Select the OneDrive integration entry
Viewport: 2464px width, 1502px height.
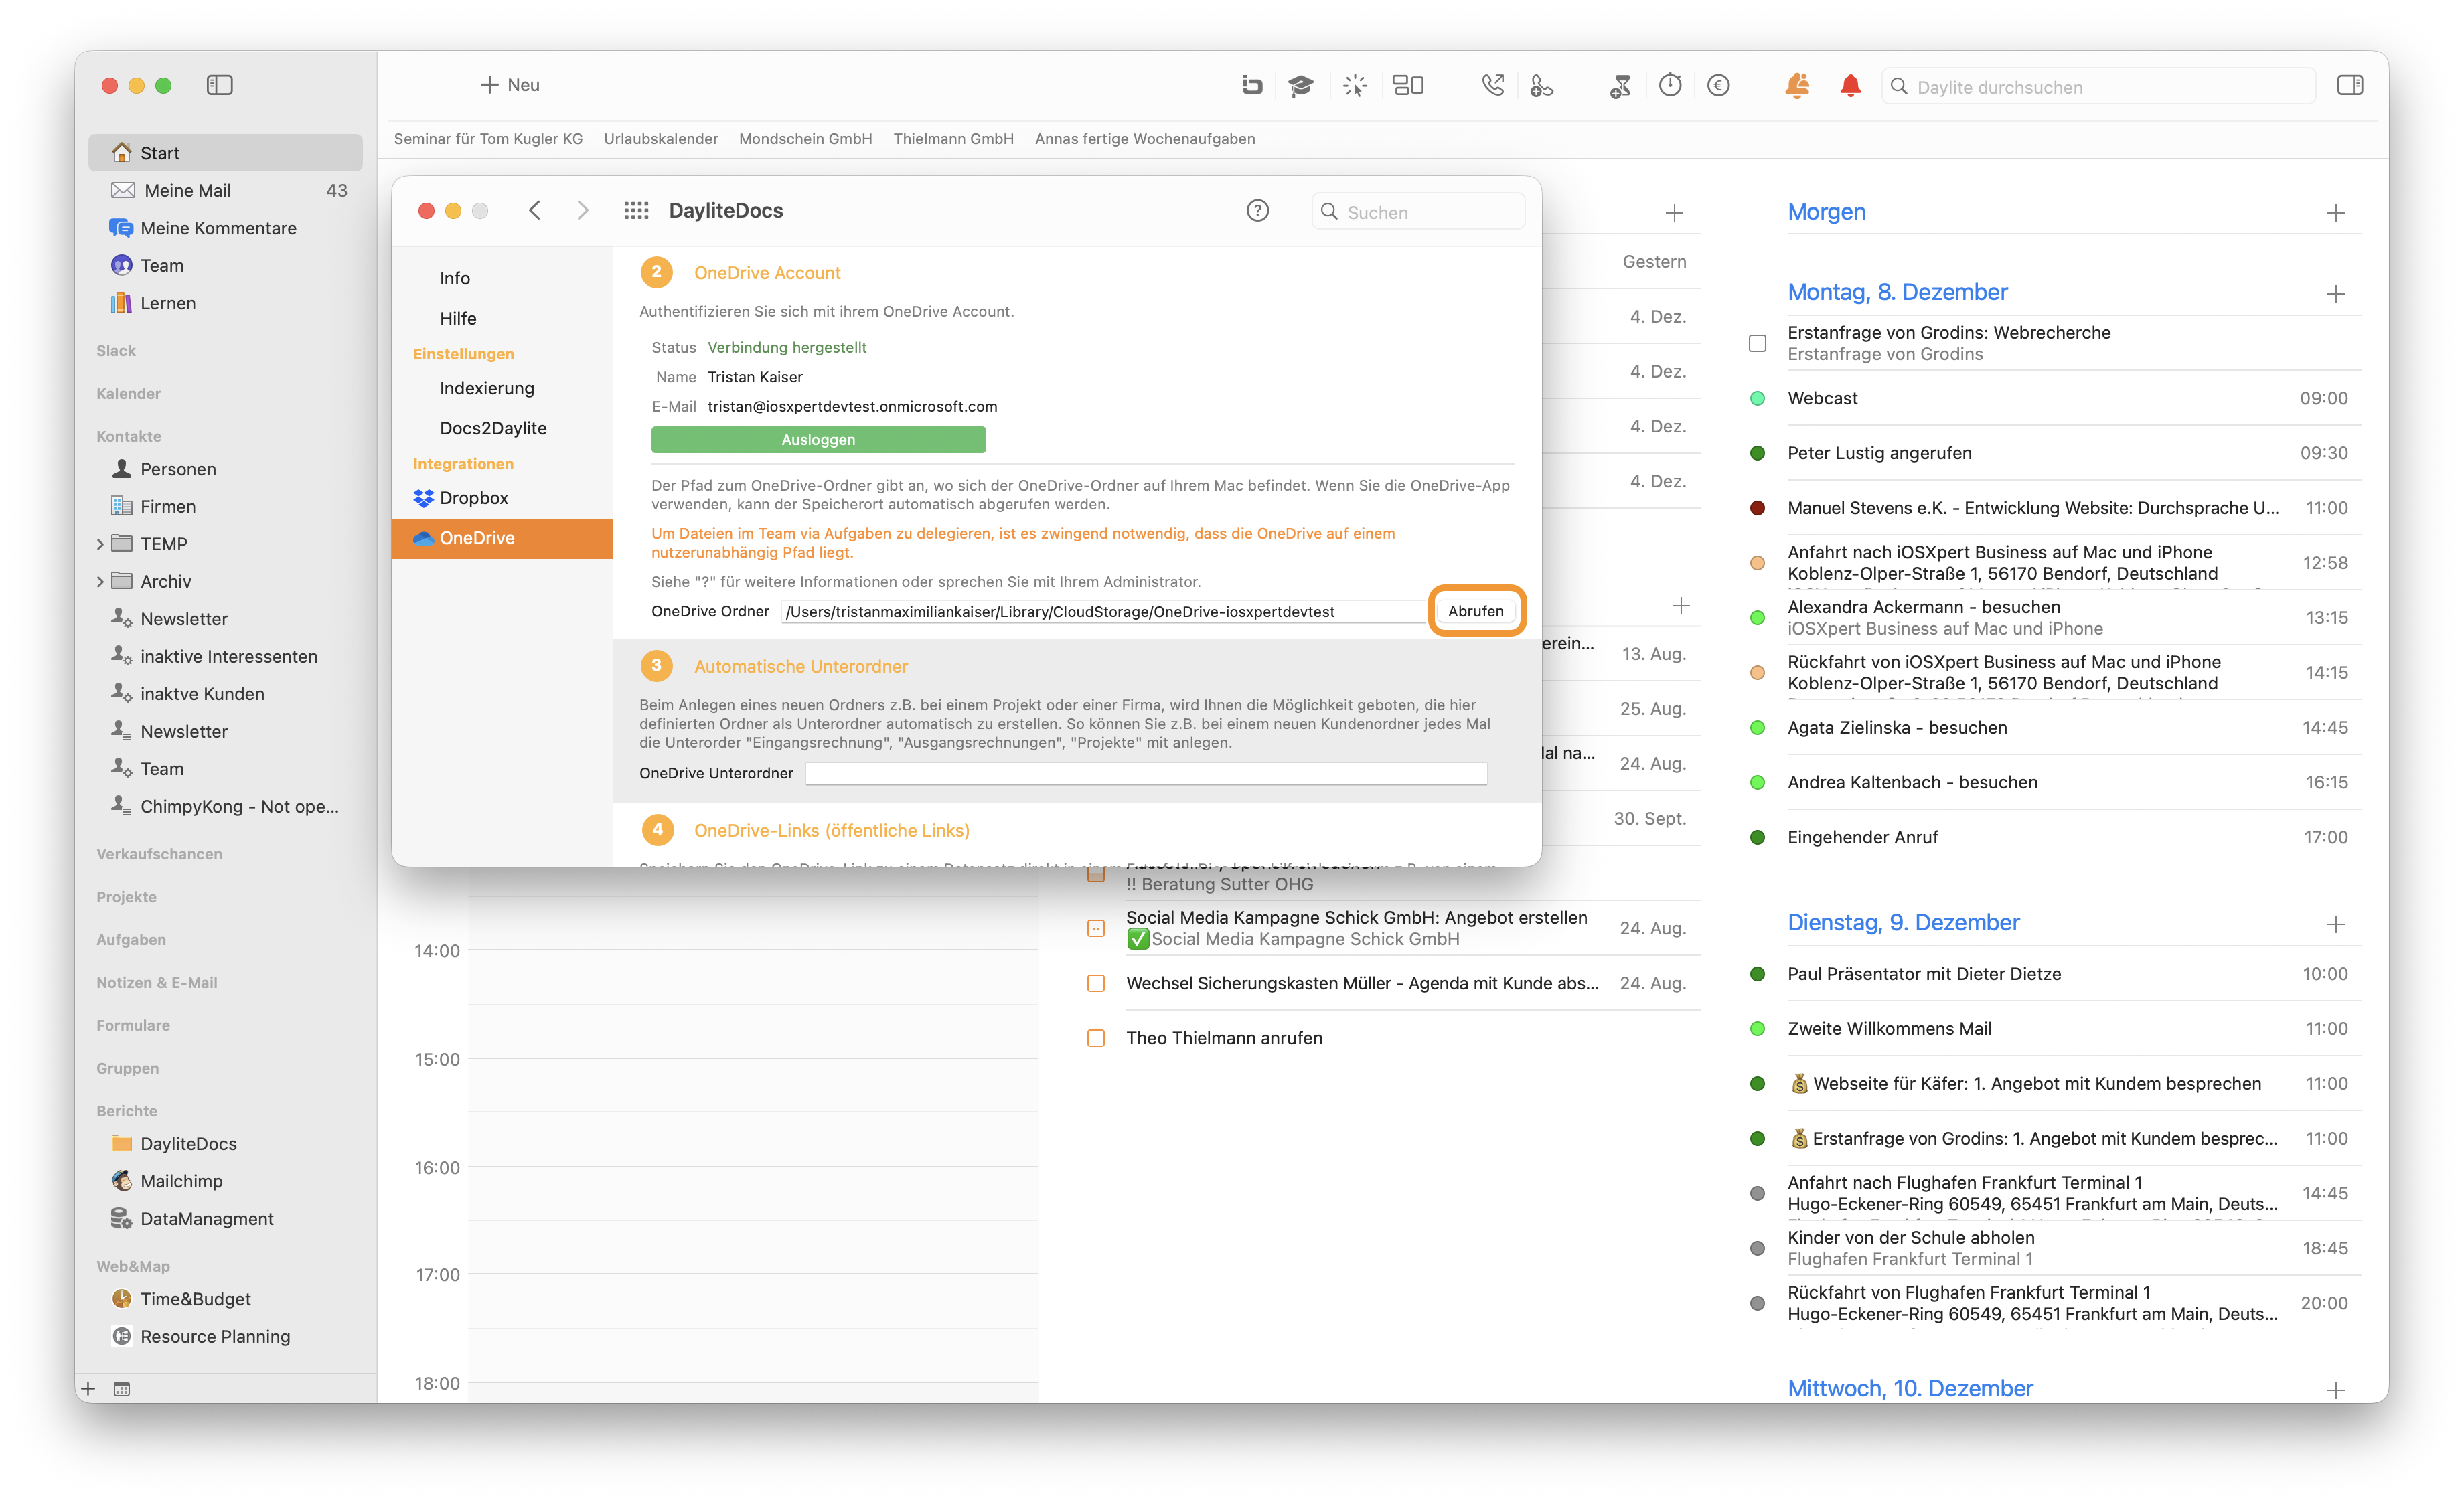[x=502, y=539]
